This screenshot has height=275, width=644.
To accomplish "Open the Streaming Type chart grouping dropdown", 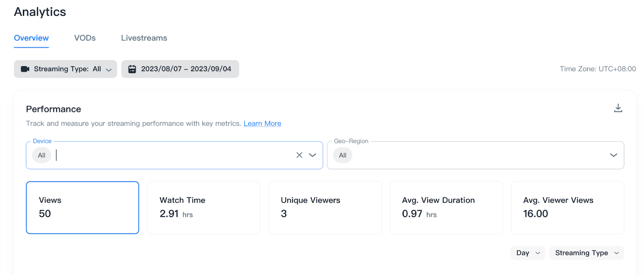I will [x=586, y=253].
